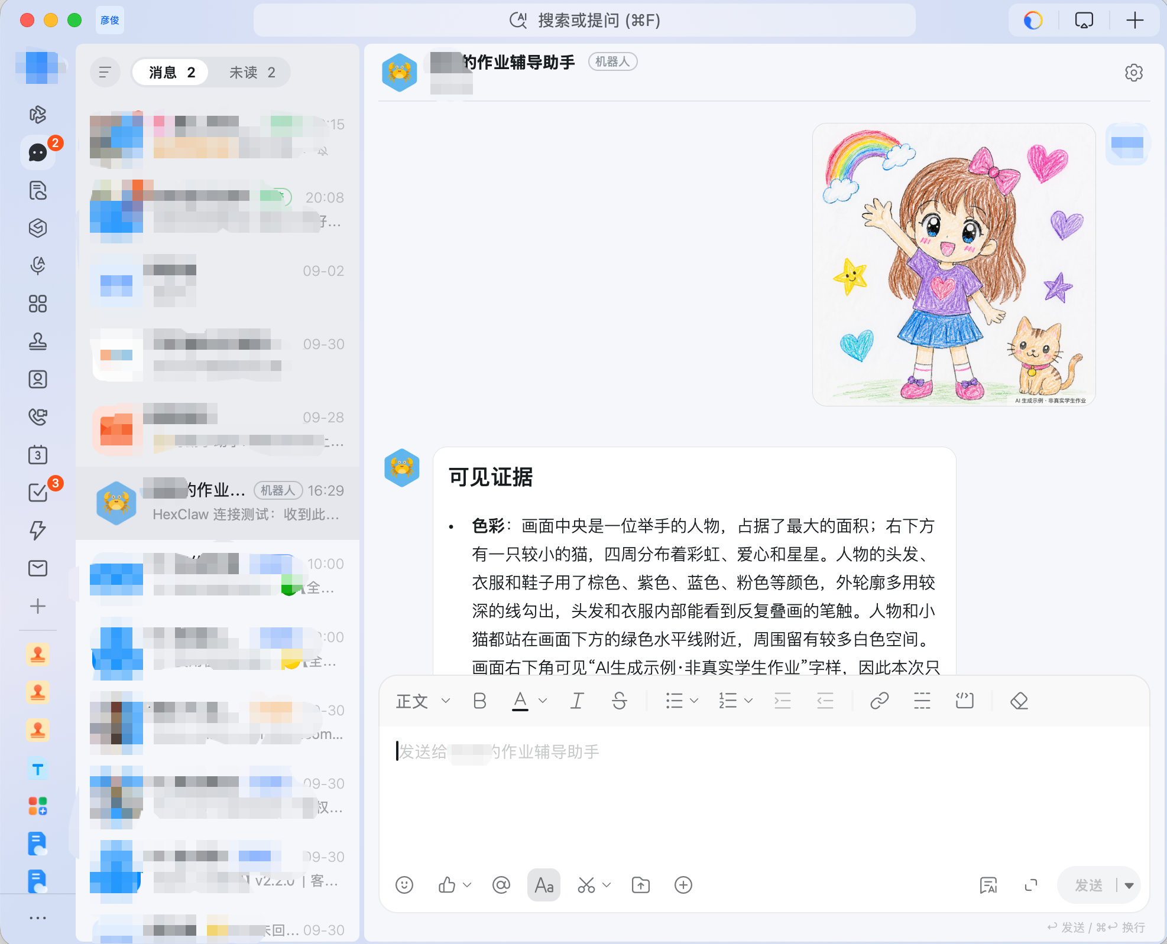Click the plus icon in the sidebar
This screenshot has height=944, width=1167.
tap(38, 606)
